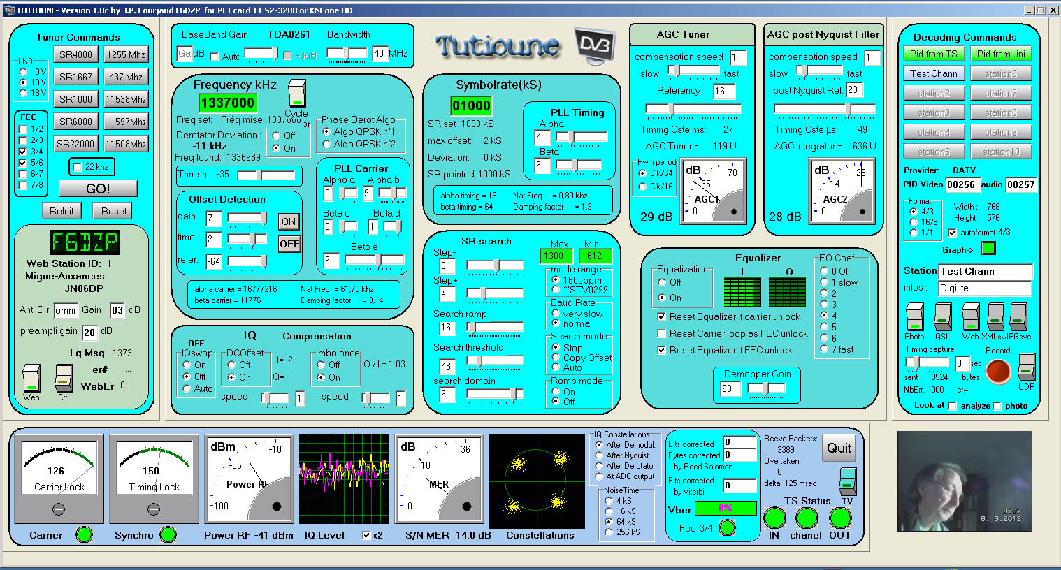This screenshot has width=1061, height=570.
Task: Click Pid from TS button
Action: point(934,54)
